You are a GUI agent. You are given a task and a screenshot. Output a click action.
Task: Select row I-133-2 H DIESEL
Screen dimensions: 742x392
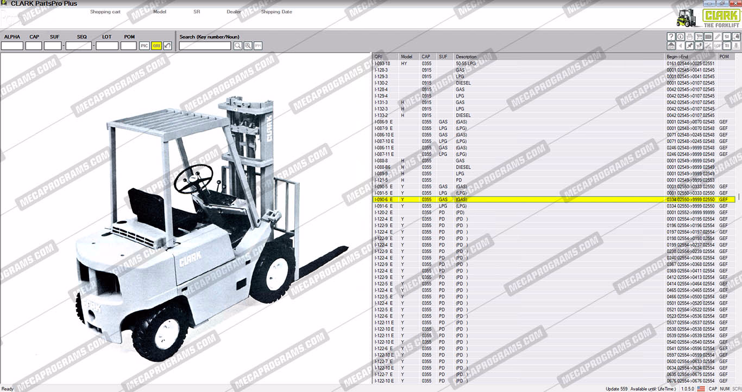click(x=554, y=115)
